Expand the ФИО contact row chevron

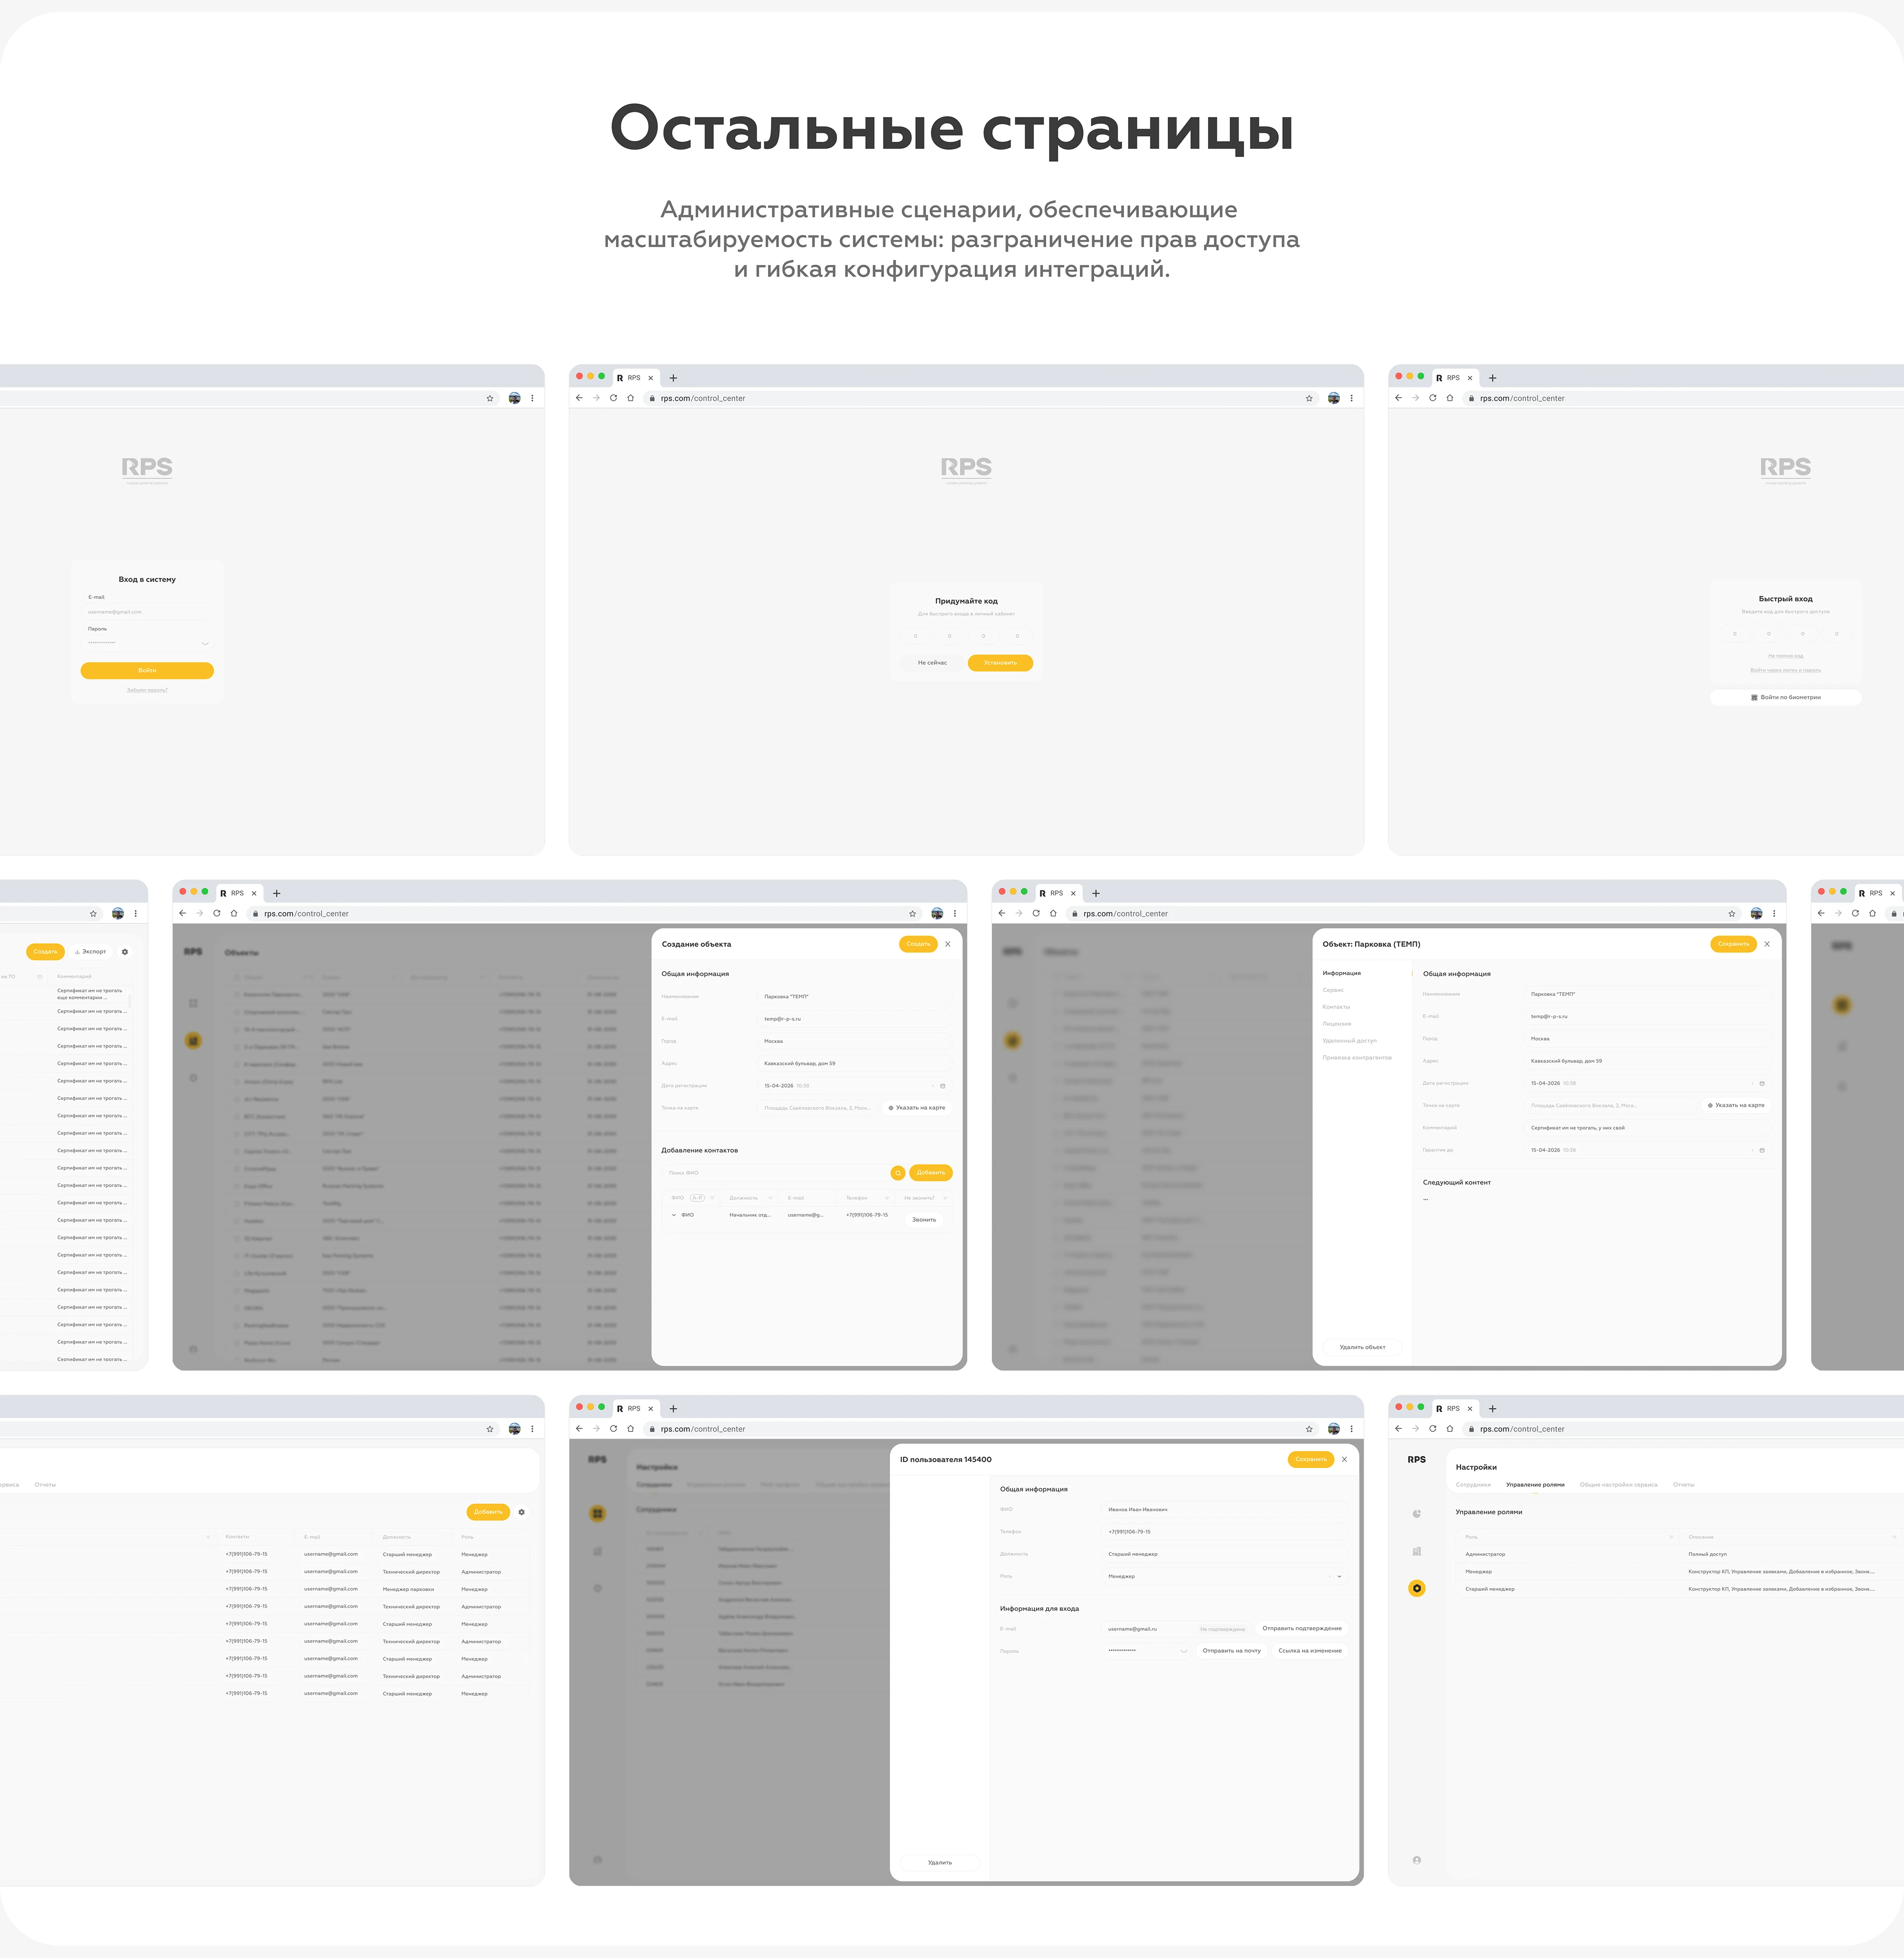click(x=674, y=1215)
